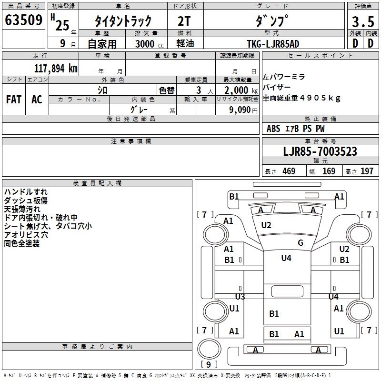
Task: Click the G mark on the windshield
Action: click(x=301, y=243)
